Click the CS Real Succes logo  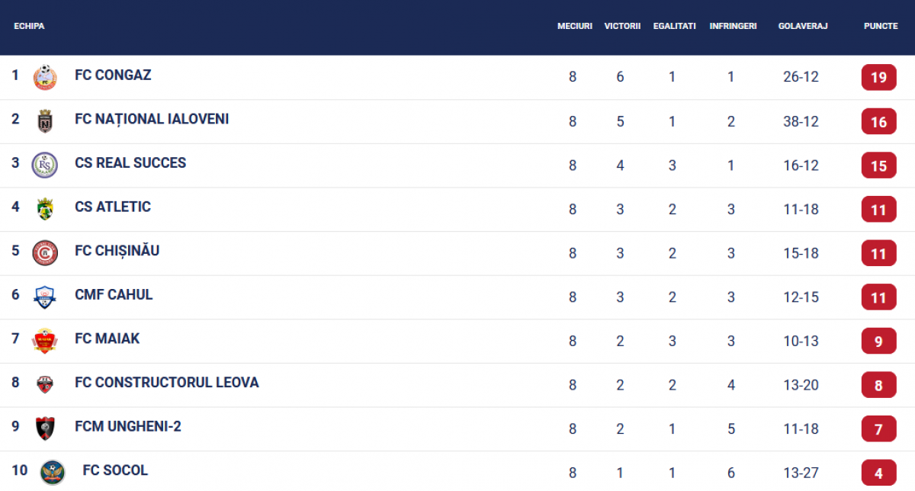click(x=45, y=165)
